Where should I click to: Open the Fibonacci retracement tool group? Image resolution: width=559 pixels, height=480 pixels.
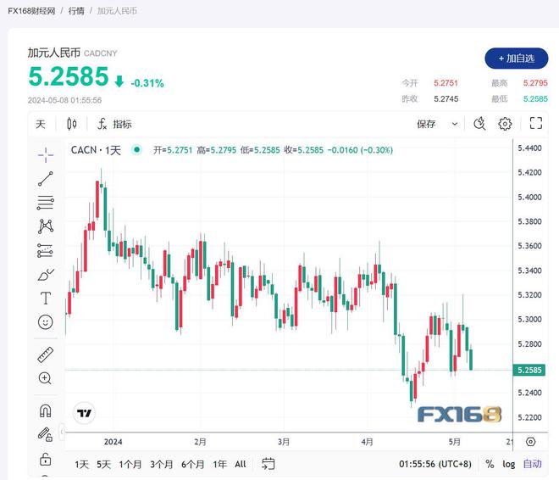pos(46,203)
